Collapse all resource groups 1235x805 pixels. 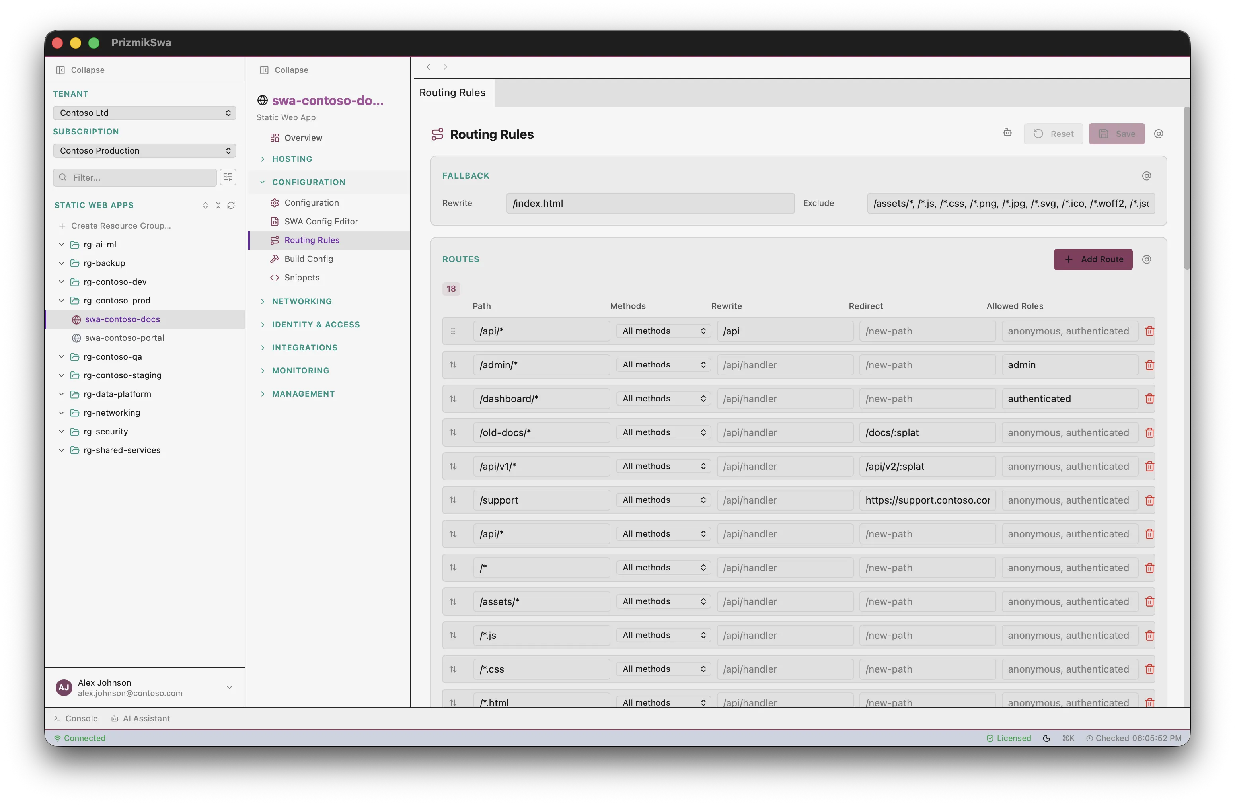tap(218, 205)
